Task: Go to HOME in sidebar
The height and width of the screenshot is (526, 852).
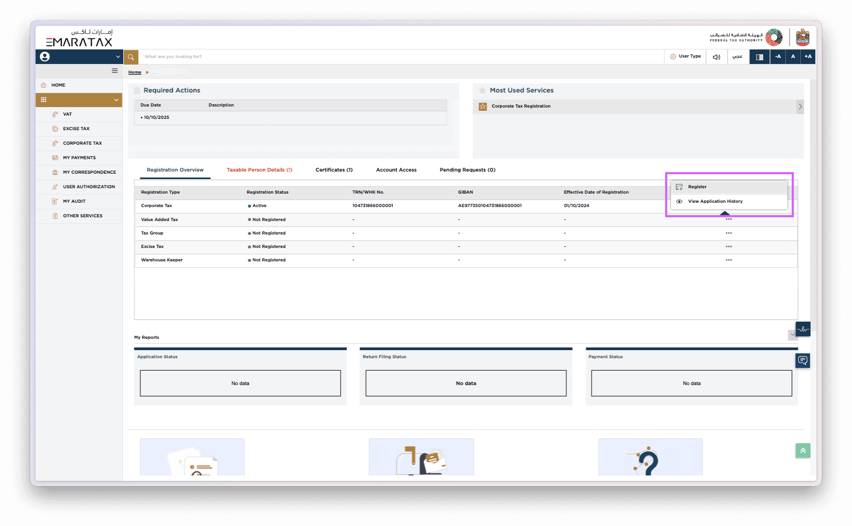Action: point(79,85)
